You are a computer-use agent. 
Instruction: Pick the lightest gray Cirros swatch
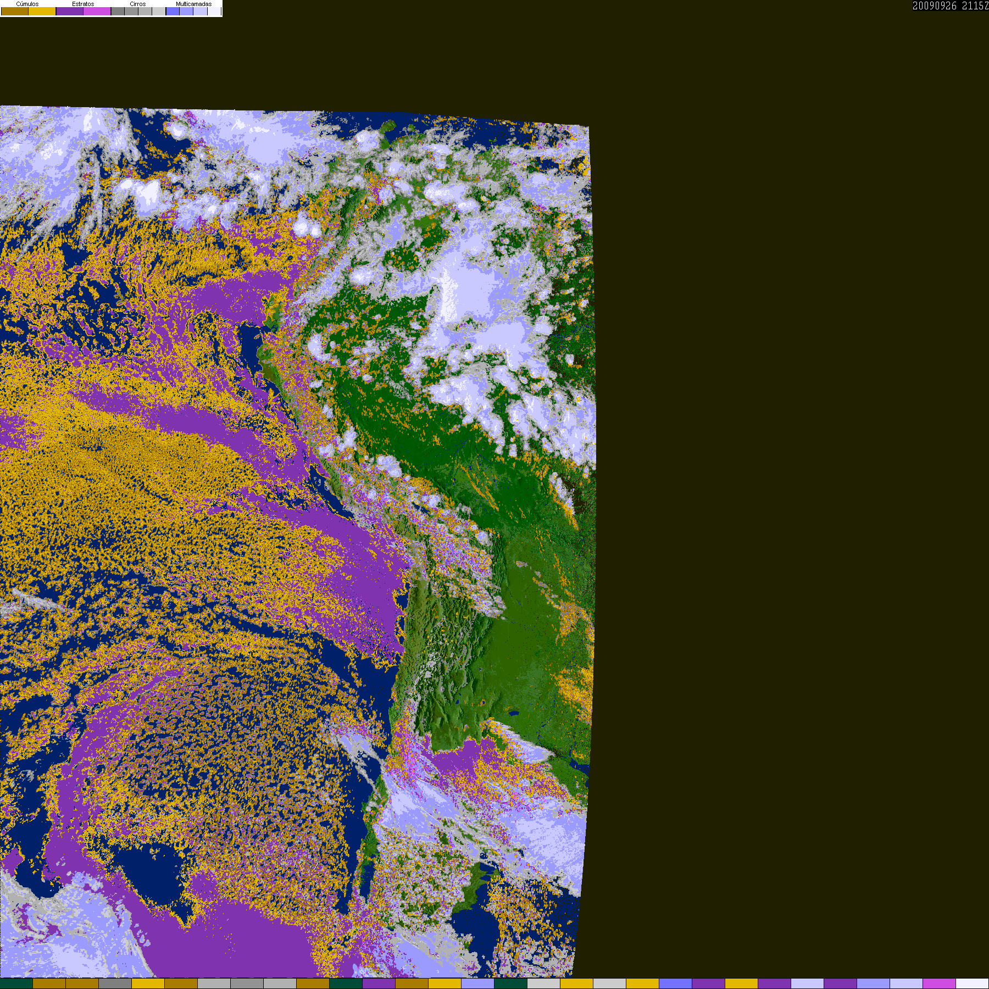(x=159, y=11)
